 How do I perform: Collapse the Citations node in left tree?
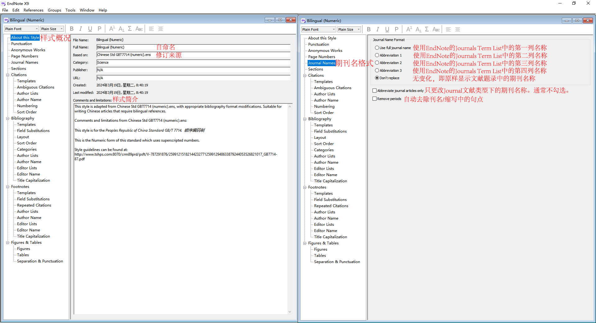(x=8, y=75)
